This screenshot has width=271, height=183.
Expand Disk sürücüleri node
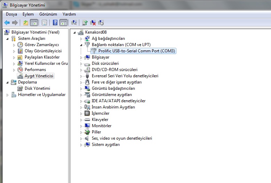pos(81,64)
